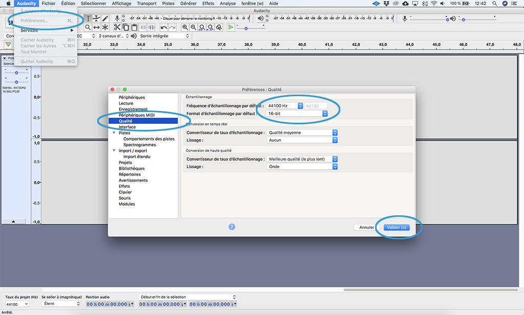Select the Selection (I-beam) tool
Image resolution: width=524 pixels, height=315 pixels.
[x=88, y=18]
